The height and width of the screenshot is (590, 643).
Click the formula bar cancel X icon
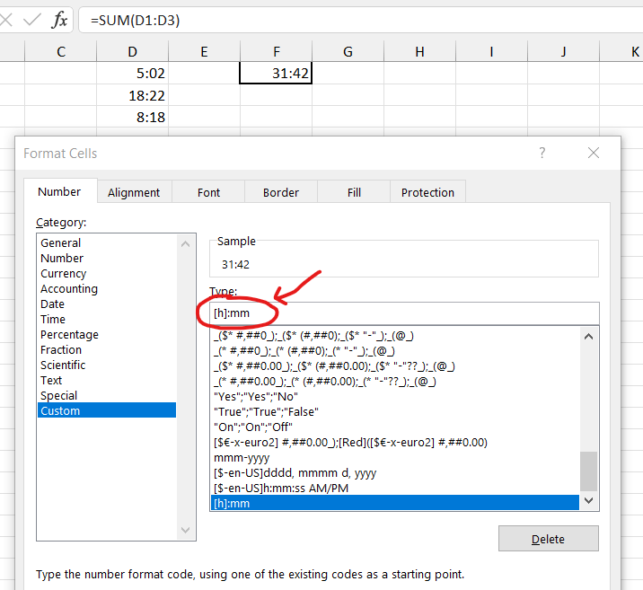click(5, 20)
